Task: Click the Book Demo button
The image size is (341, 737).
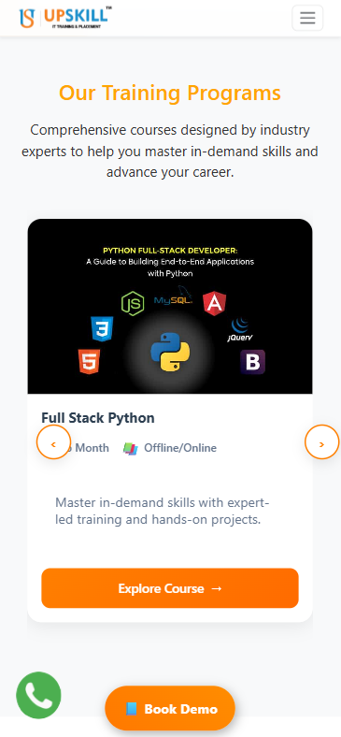Action: coord(170,708)
